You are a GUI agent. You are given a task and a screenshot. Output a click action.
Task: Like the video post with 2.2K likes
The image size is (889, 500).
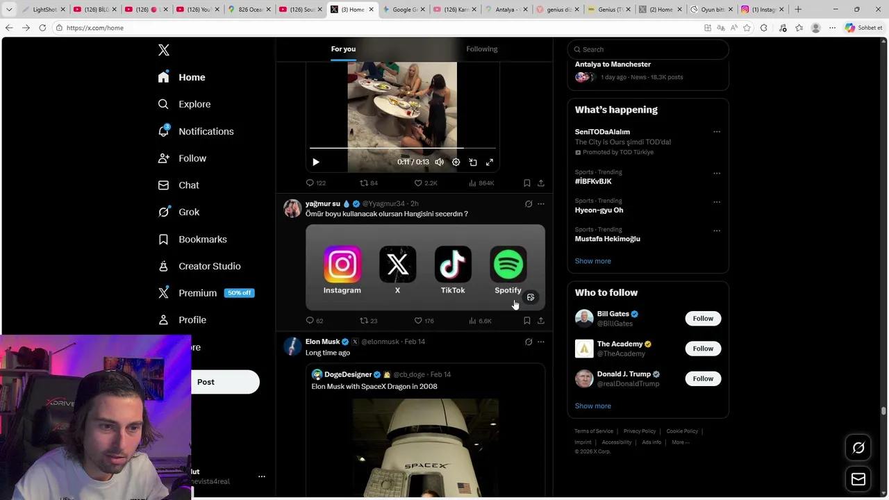click(x=425, y=183)
